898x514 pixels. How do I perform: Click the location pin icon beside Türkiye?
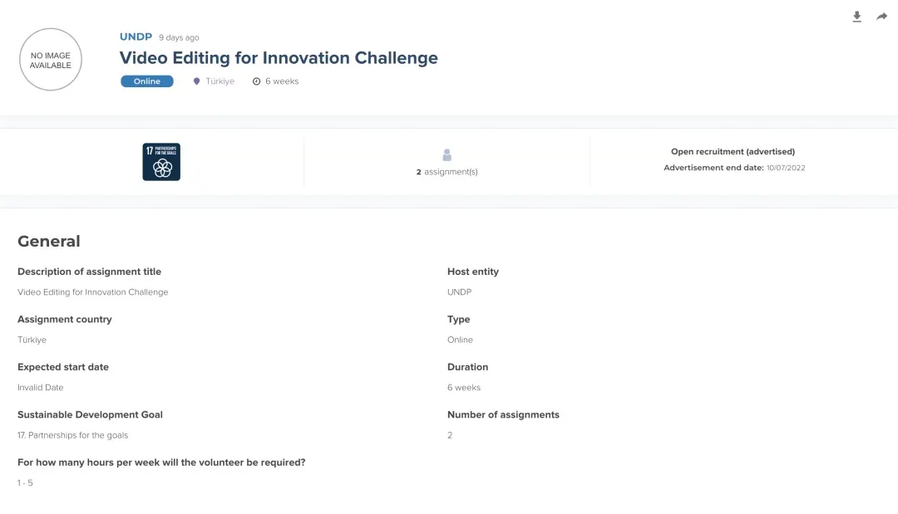click(197, 81)
